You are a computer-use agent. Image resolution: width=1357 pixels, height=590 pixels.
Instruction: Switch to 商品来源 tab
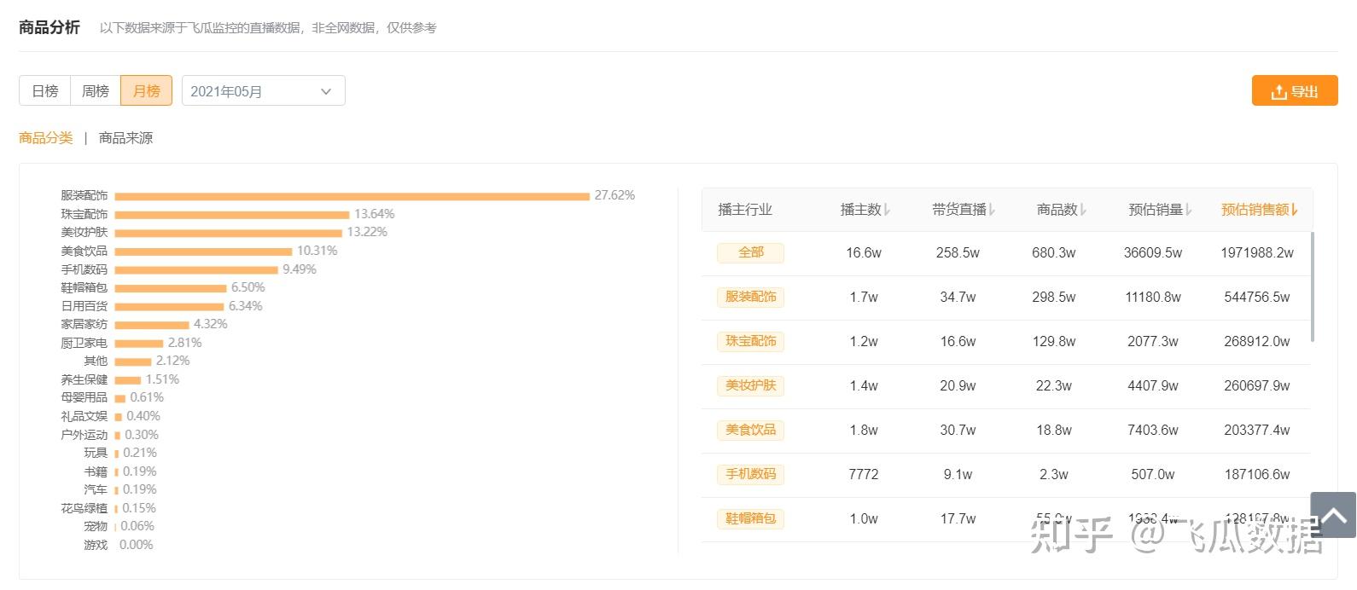(125, 138)
